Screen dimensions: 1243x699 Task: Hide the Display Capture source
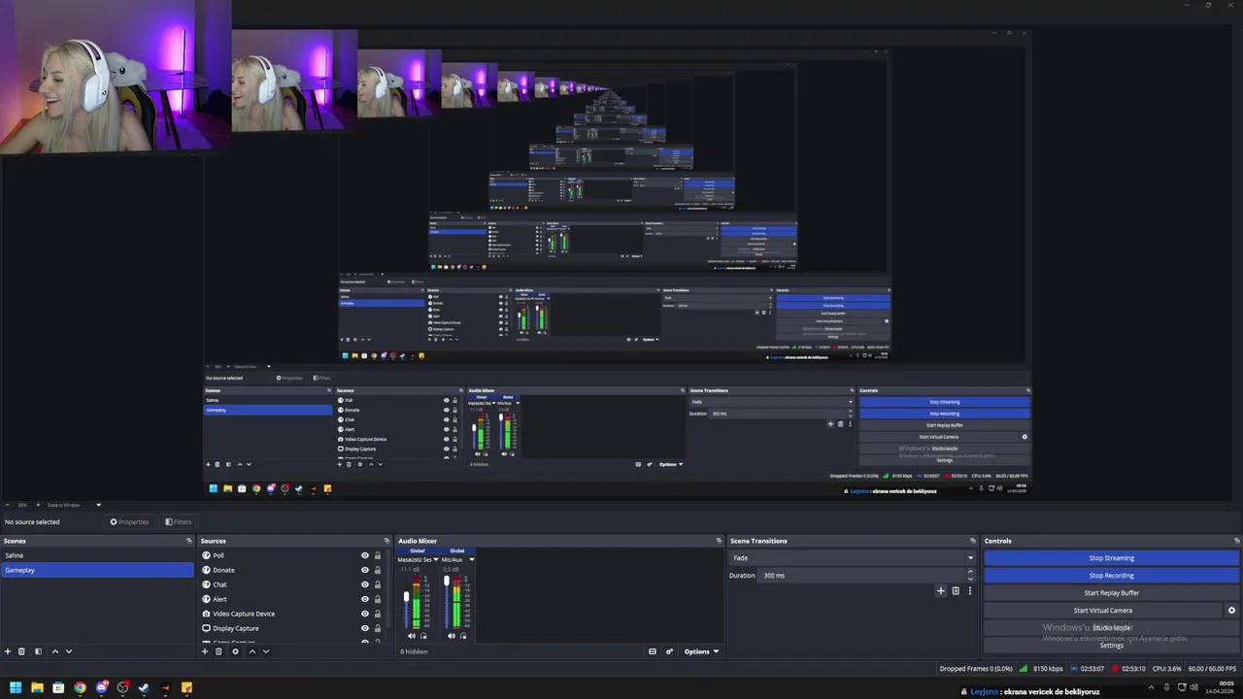(365, 628)
